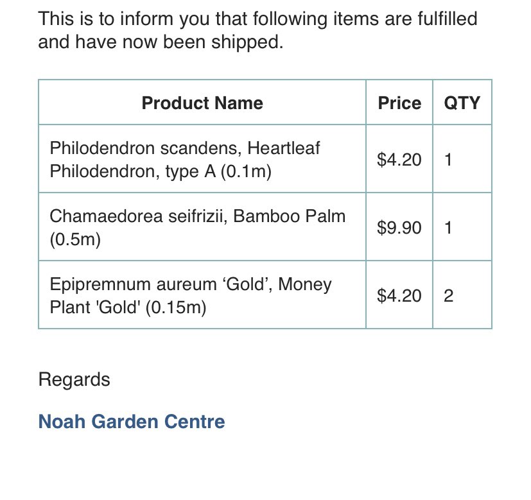
Task: Click the Heartleaf Philodendron row price $4.20
Action: click(399, 159)
